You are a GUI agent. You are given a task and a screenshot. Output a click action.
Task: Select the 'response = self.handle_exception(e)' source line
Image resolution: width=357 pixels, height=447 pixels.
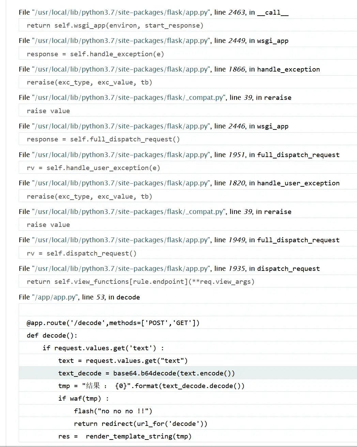[x=95, y=54]
